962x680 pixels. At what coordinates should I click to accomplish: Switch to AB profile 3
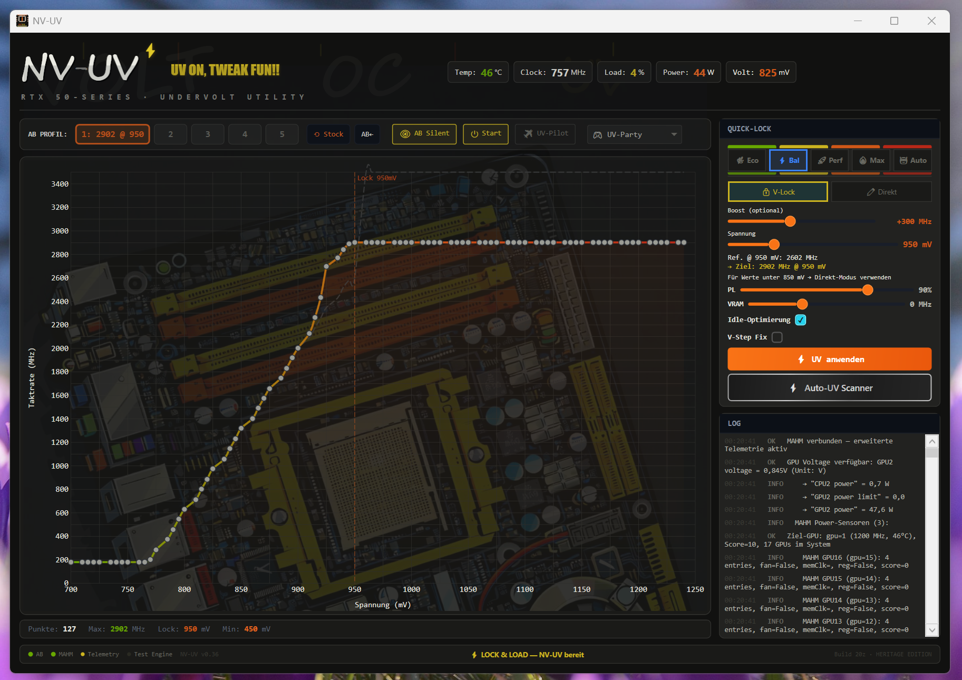point(208,134)
